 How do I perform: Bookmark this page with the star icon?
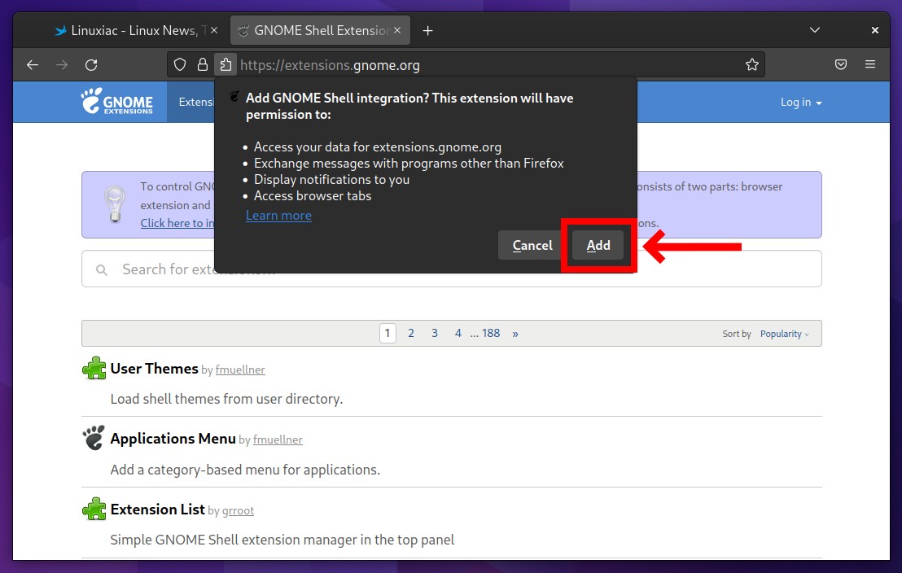752,64
